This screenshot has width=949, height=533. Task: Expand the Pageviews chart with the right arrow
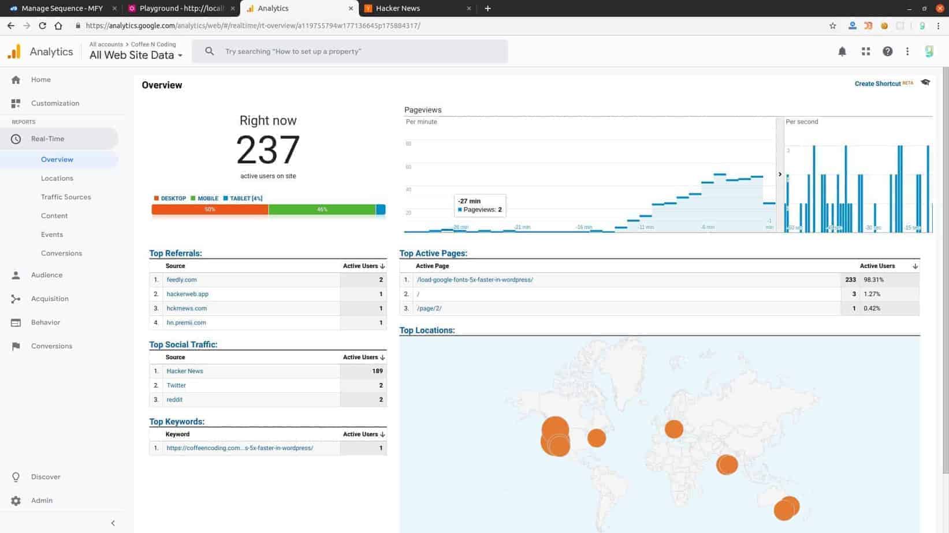(x=779, y=174)
